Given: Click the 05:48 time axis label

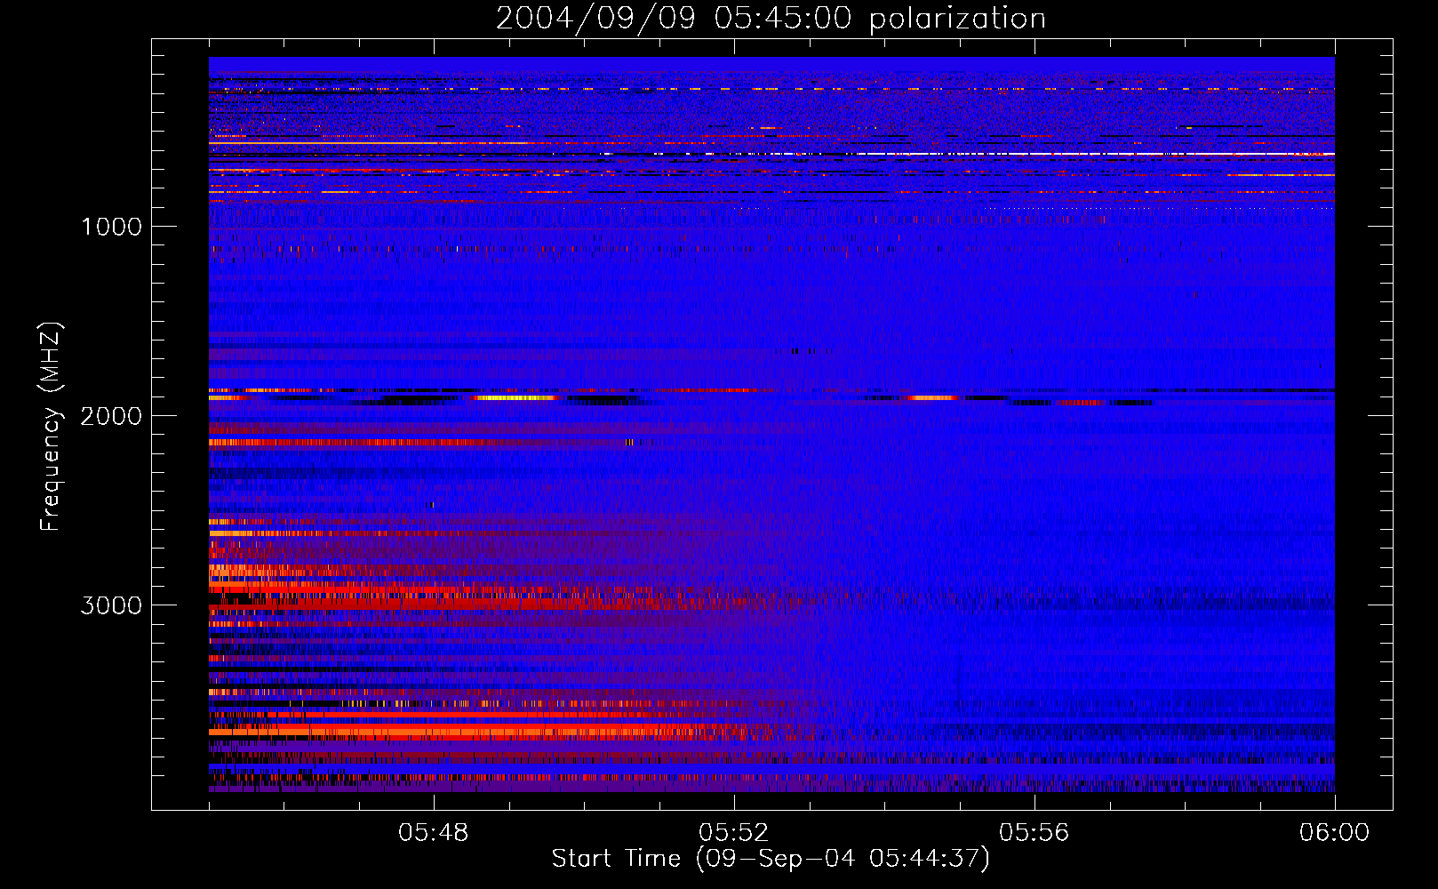Looking at the screenshot, I should pyautogui.click(x=434, y=833).
